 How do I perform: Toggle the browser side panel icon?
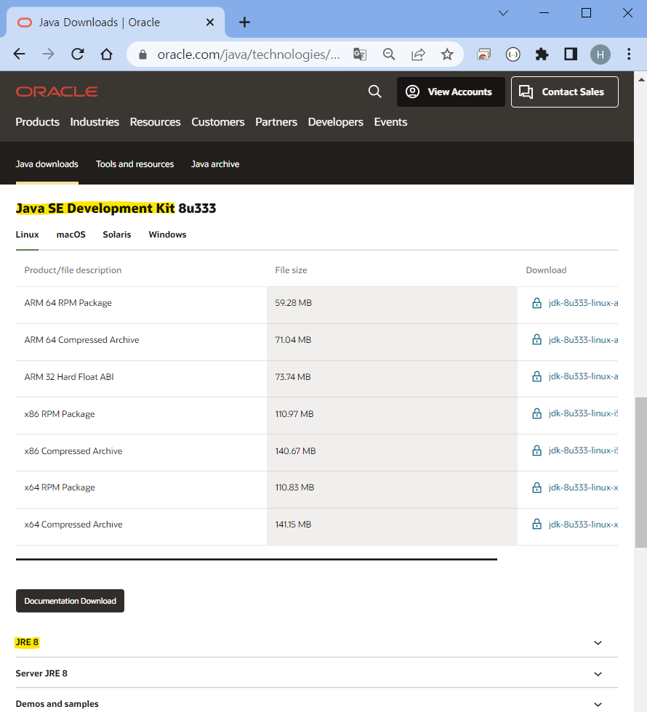(x=571, y=54)
